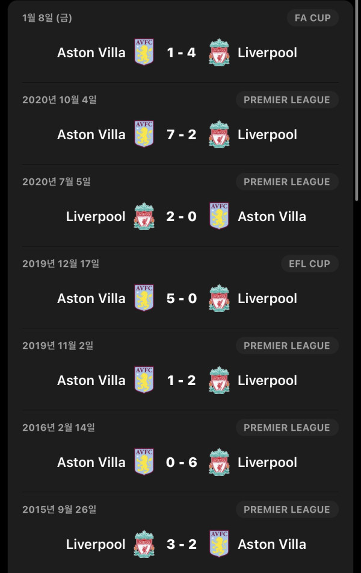
Task: Click Aston Villa crest in EFL Cup match
Action: (x=144, y=298)
